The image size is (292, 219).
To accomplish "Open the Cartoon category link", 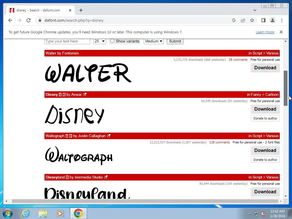I will pos(272,95).
